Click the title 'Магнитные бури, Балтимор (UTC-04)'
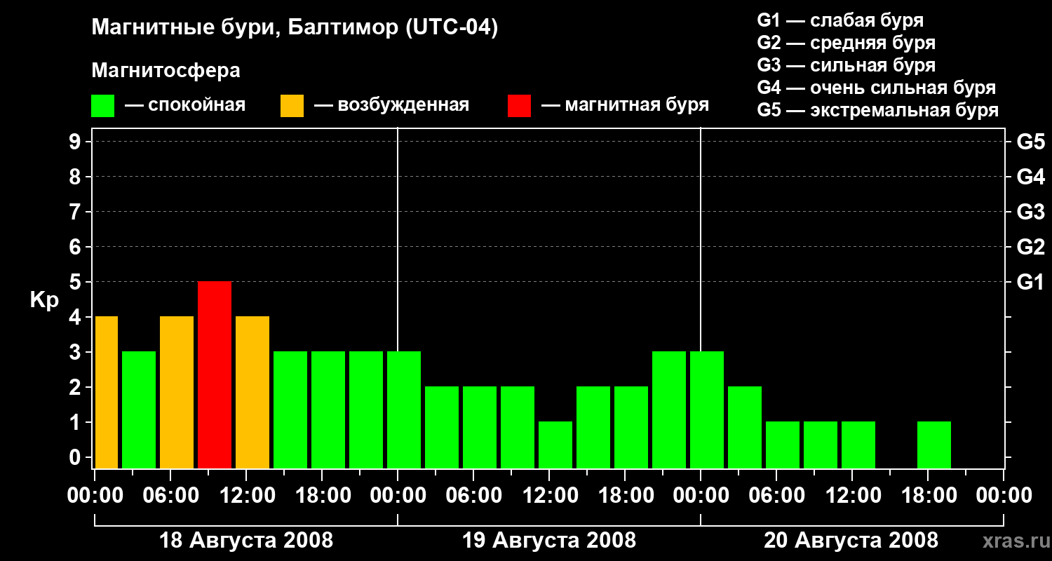Screen dimensions: 1052x561 (x=295, y=29)
